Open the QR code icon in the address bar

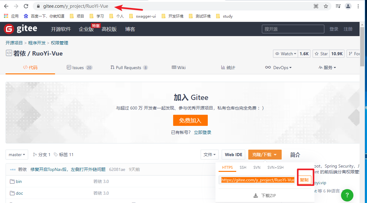[x=316, y=6]
